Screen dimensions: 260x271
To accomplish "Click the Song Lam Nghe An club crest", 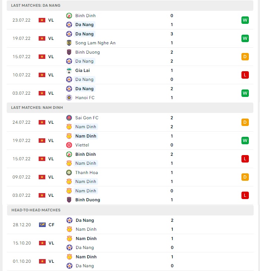I will (69, 43).
